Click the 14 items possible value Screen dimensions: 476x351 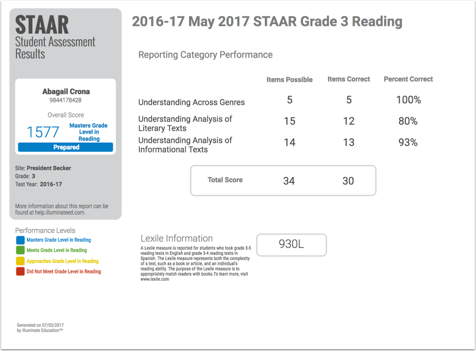(x=290, y=143)
